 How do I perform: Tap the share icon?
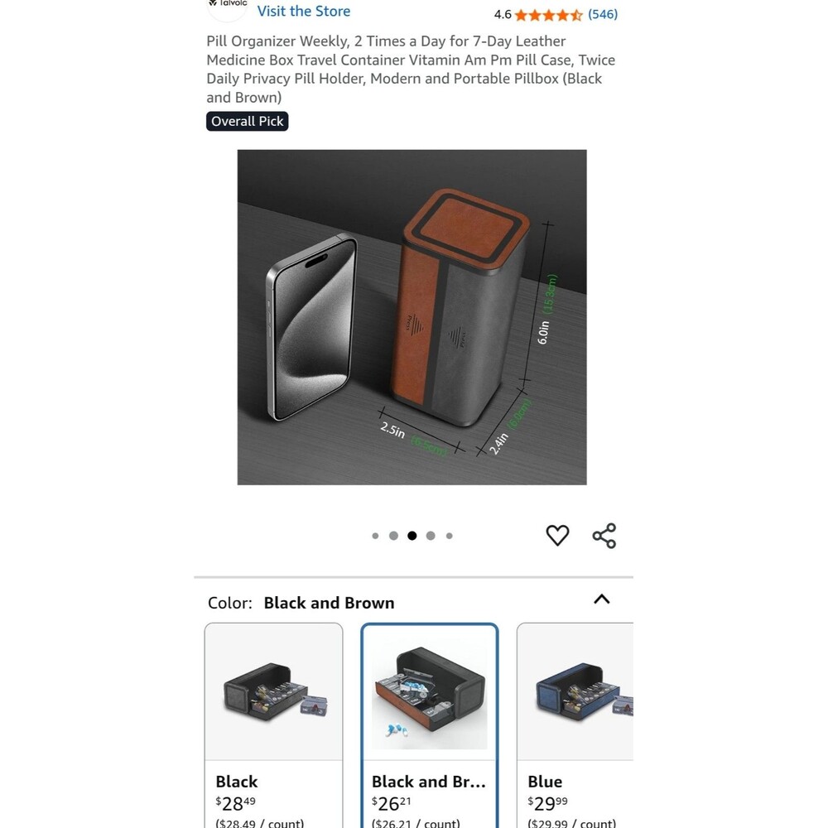click(604, 536)
